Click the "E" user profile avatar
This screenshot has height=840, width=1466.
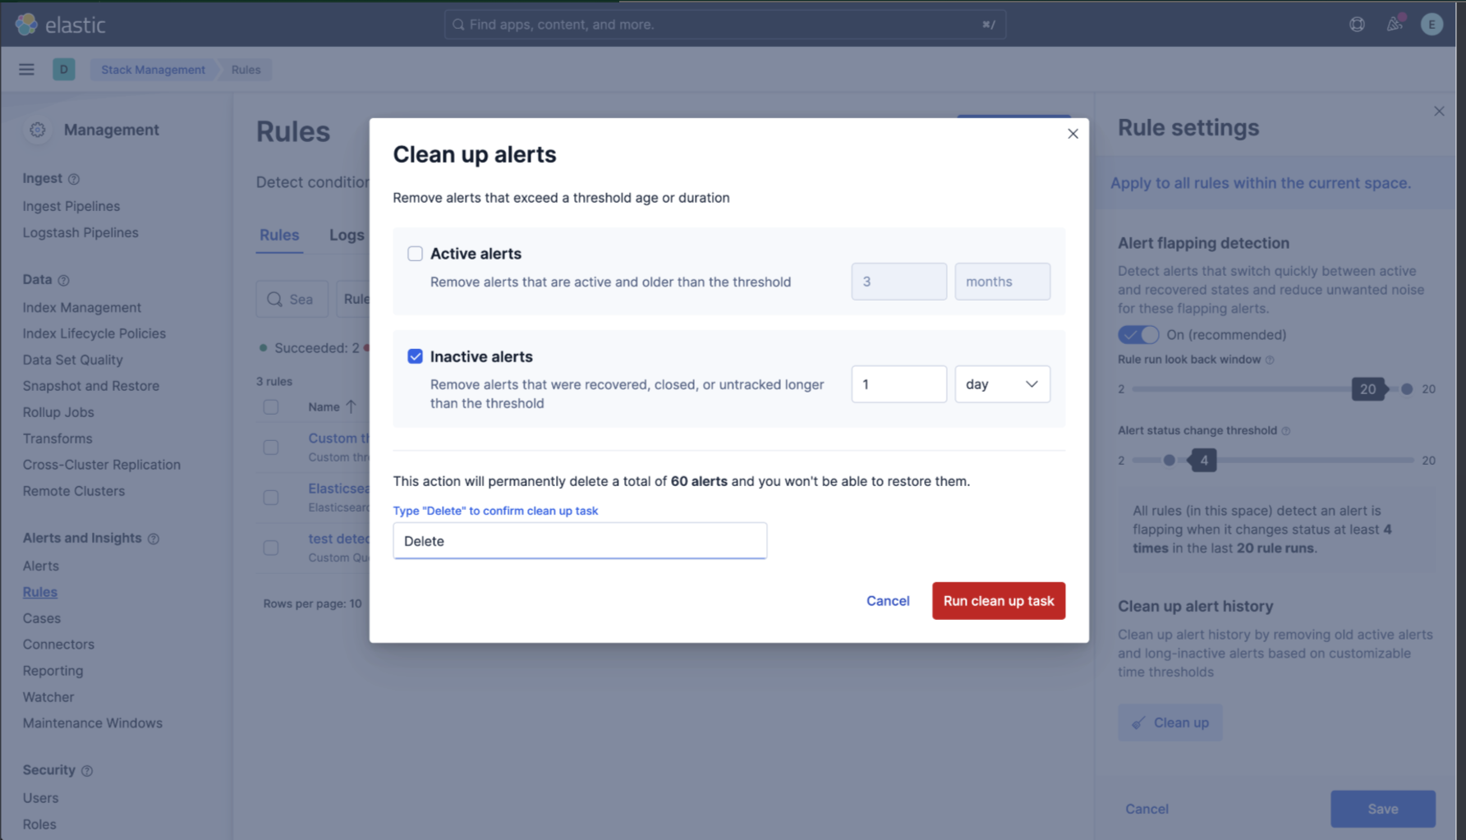coord(1432,24)
